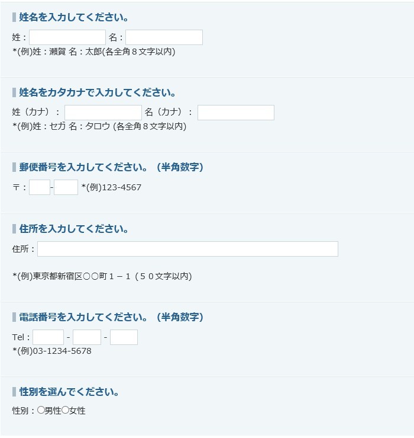414x438 pixels.
Task: Click the 住所を入力してください heading
Action: click(74, 229)
